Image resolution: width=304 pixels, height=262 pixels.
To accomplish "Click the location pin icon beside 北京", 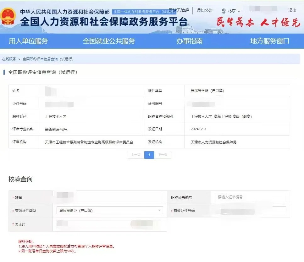I will 224,10.
